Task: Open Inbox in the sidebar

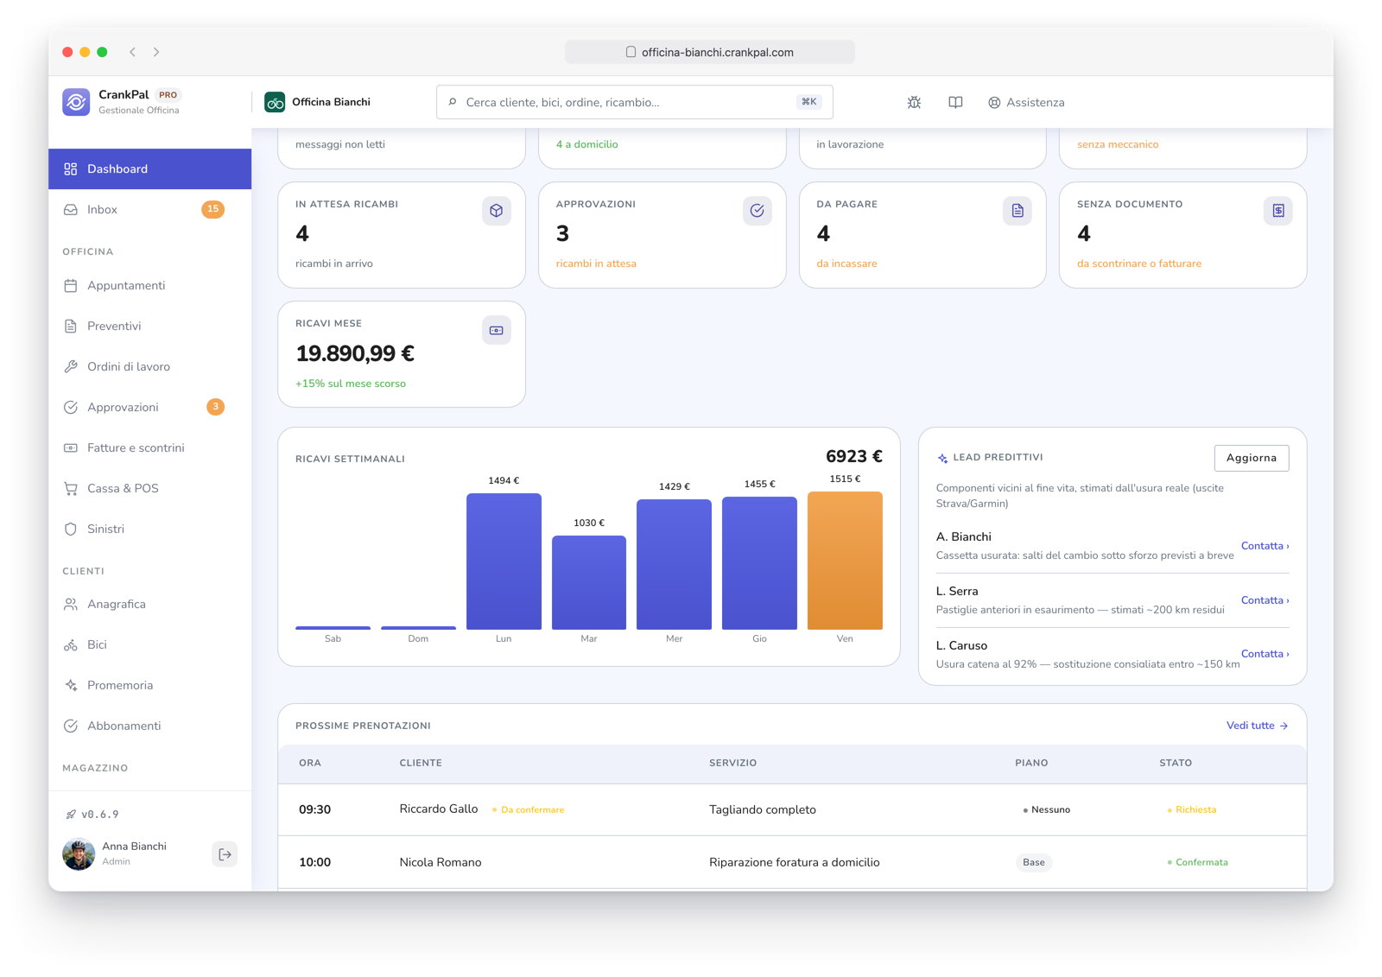Action: pos(150,209)
